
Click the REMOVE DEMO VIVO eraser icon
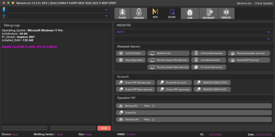[198, 89]
